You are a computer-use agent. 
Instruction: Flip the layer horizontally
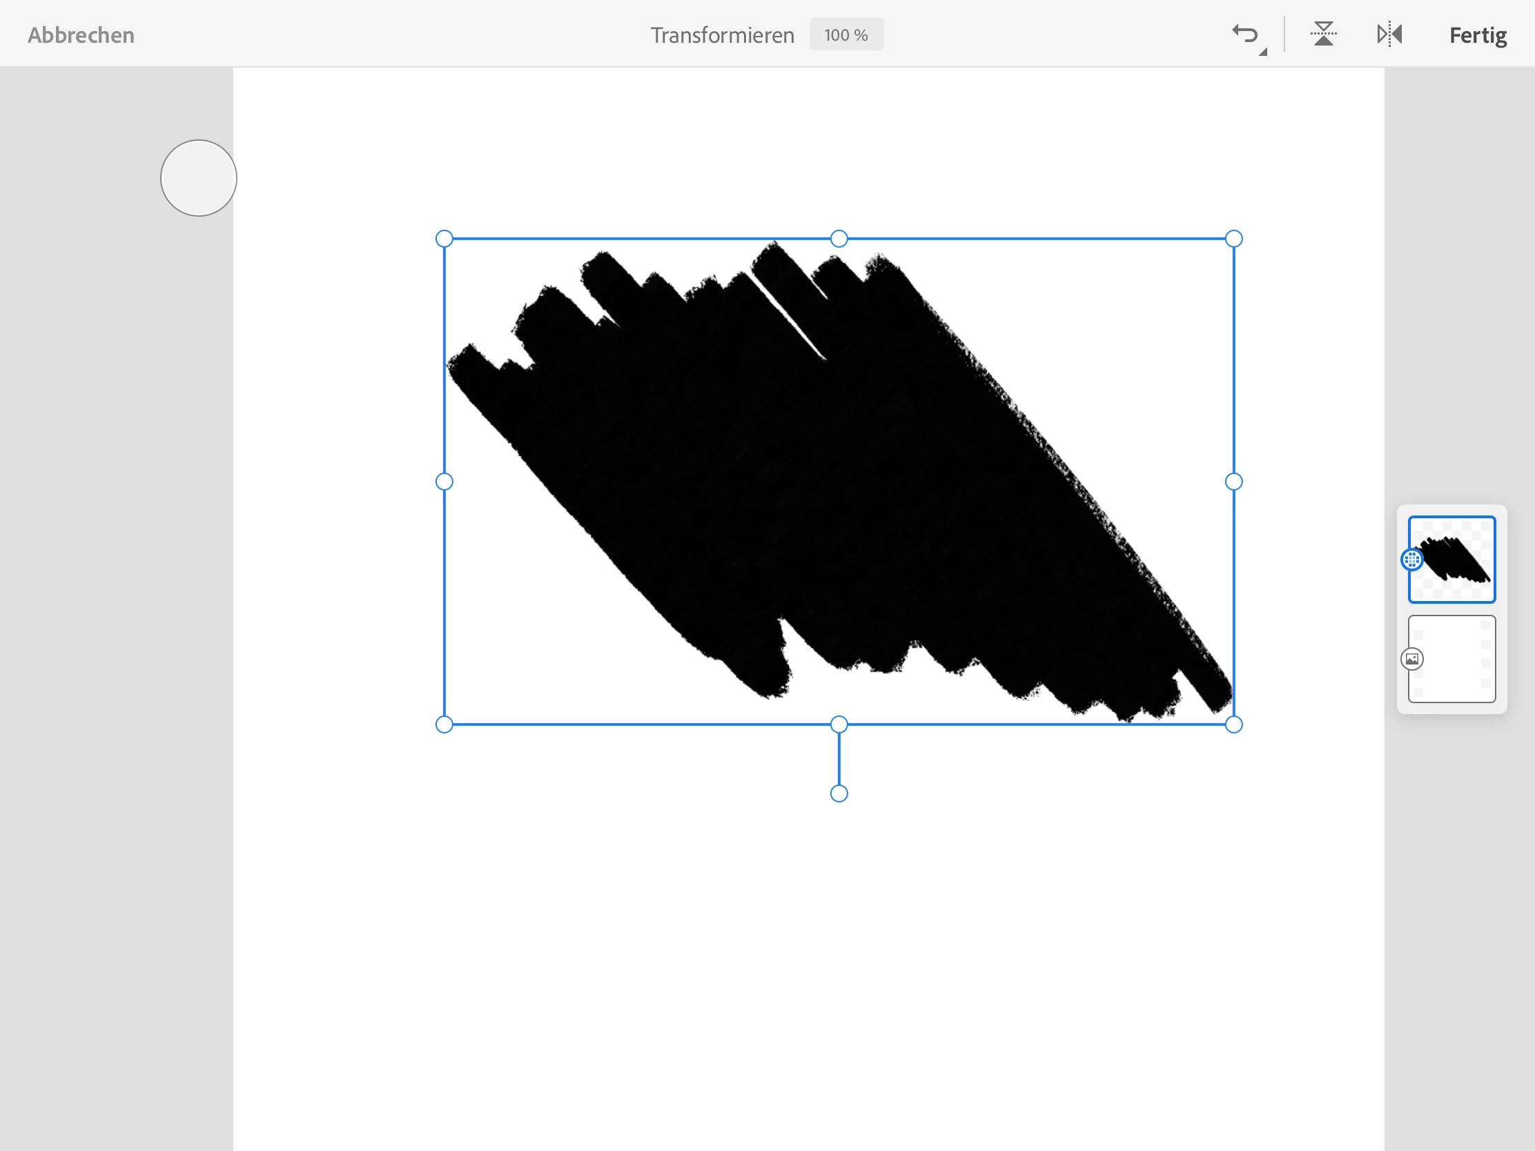click(1389, 34)
